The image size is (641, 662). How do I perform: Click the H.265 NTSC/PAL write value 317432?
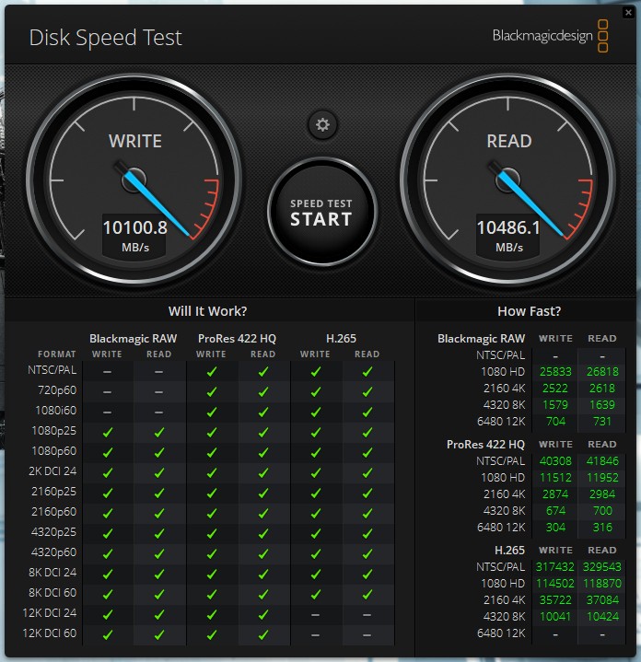[555, 567]
